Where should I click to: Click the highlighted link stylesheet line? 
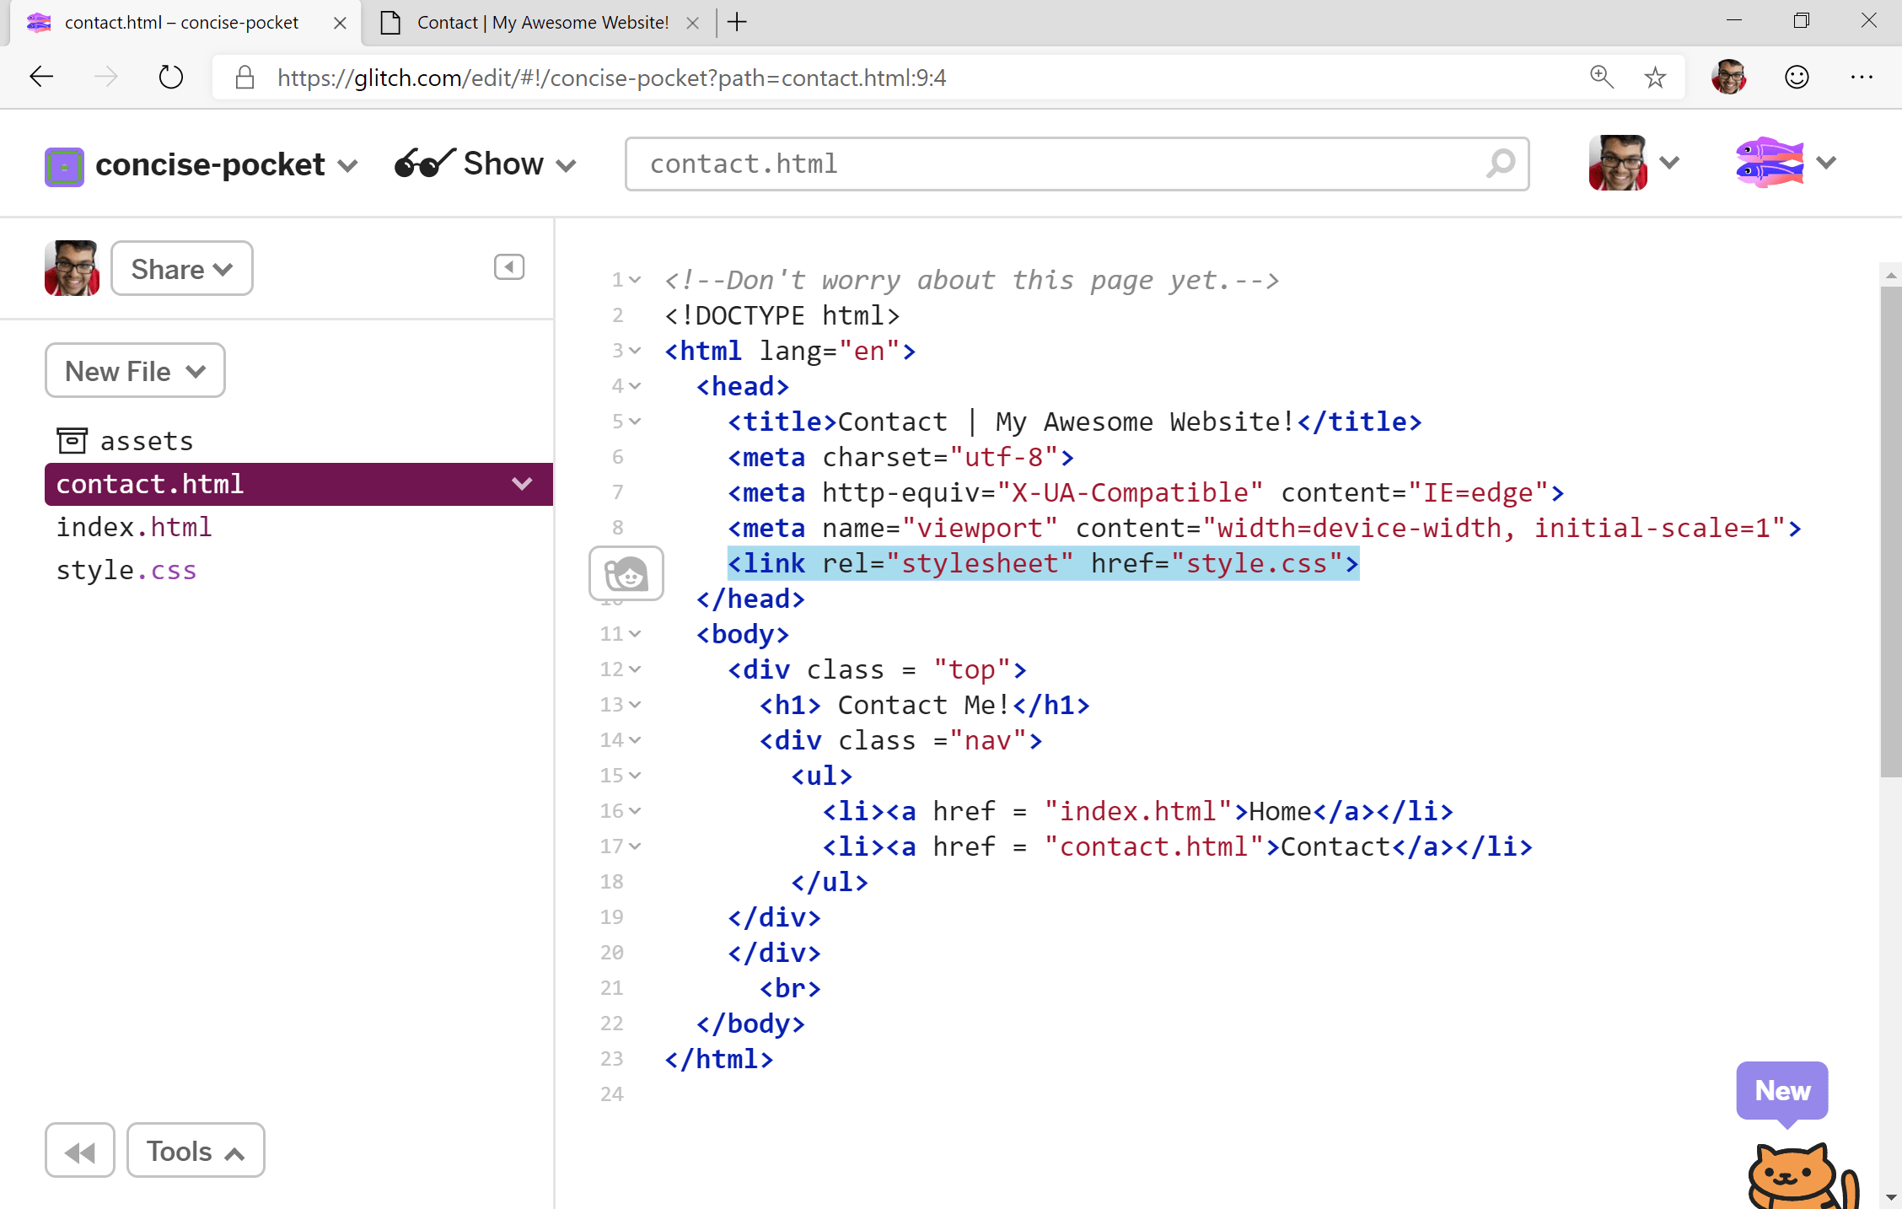1044,563
